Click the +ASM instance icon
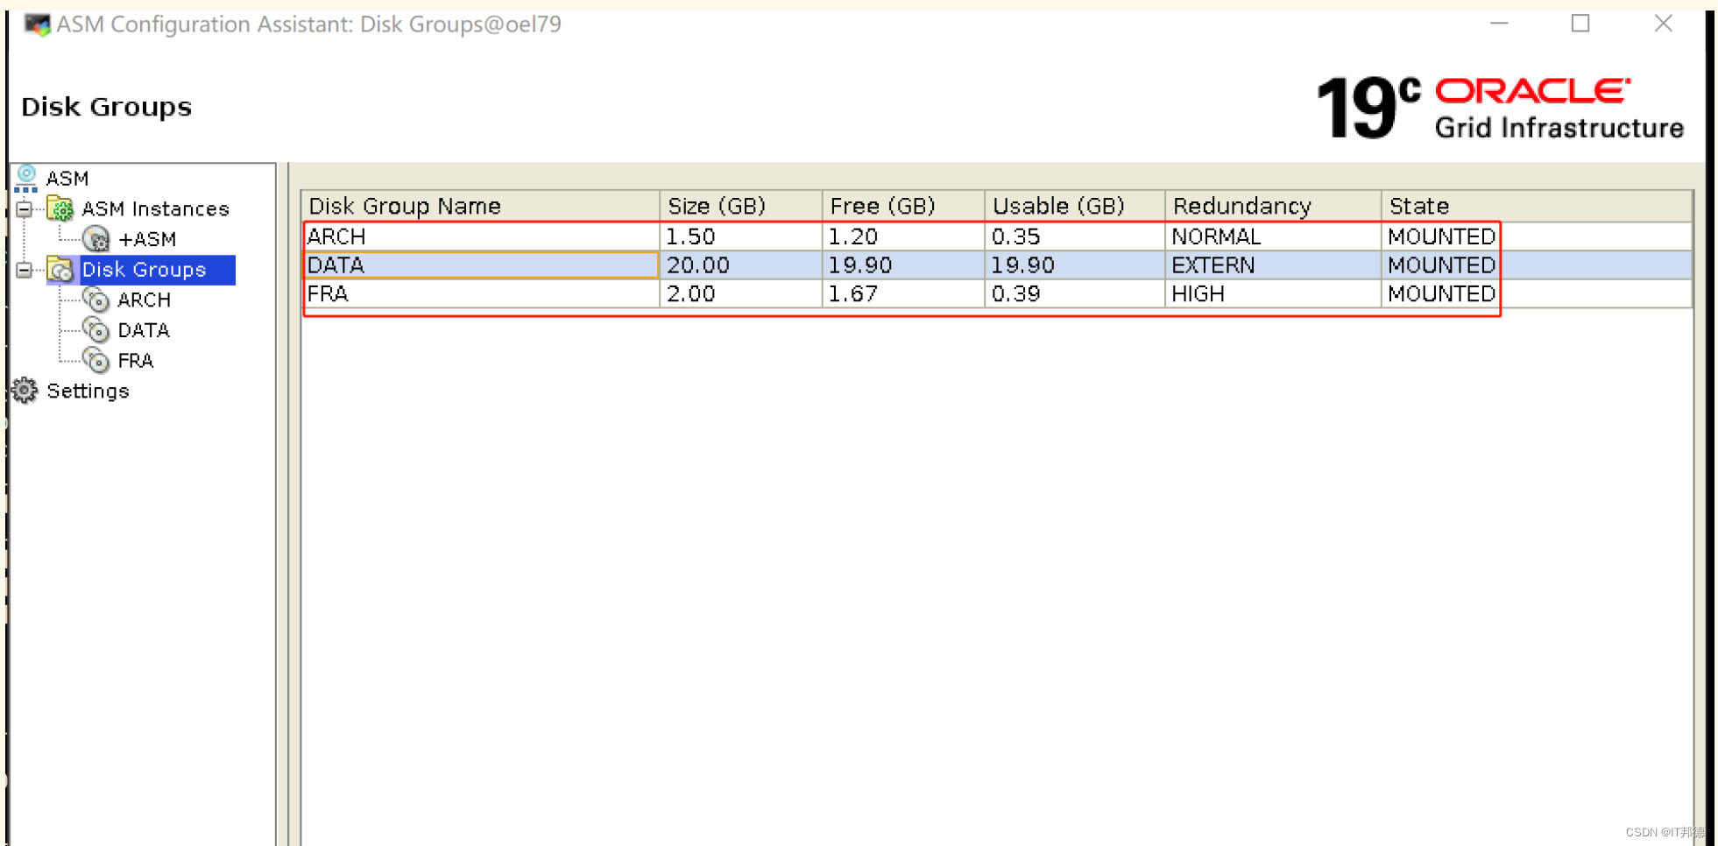The width and height of the screenshot is (1718, 846). (95, 239)
